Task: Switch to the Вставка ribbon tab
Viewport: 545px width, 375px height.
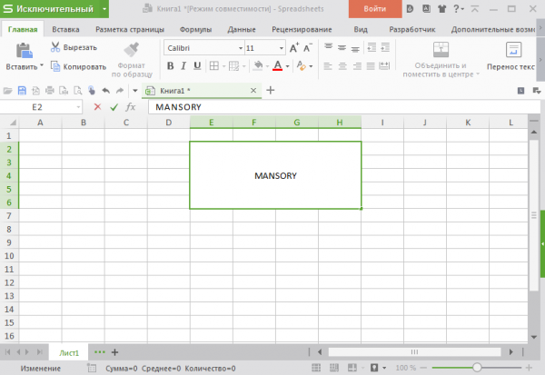Action: [65, 29]
